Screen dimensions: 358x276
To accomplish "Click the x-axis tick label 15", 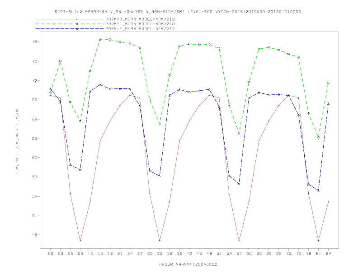I will 100,253.
